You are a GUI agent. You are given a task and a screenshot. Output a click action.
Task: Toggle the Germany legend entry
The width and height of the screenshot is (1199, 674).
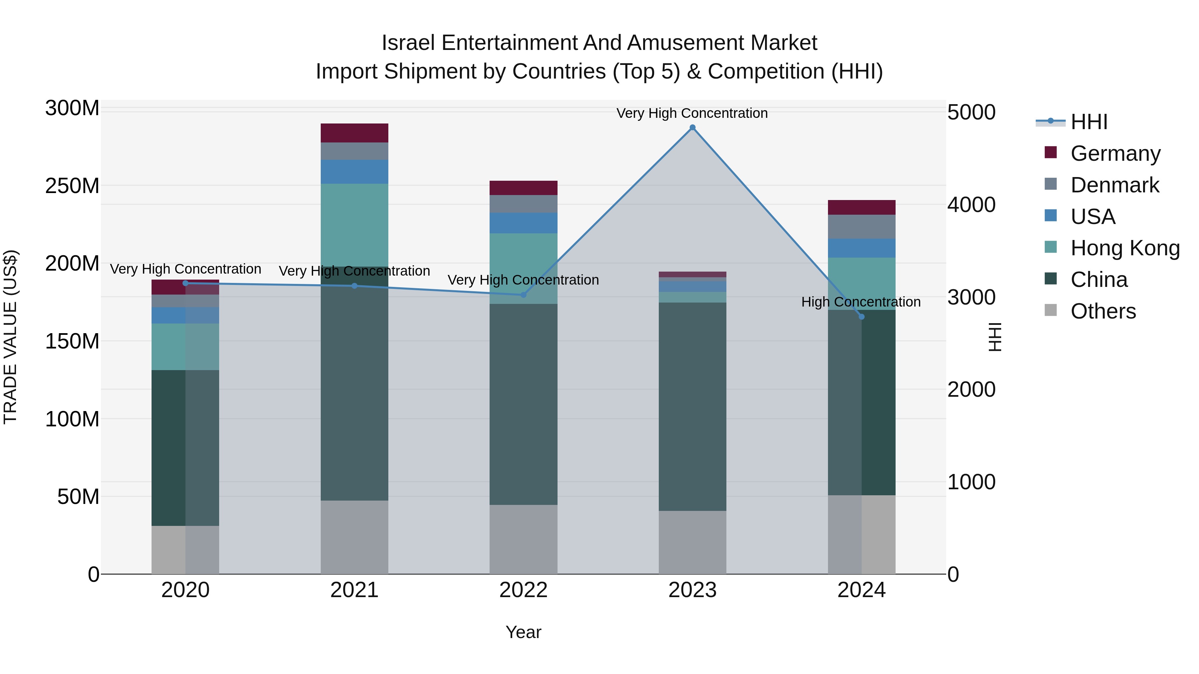click(x=1102, y=153)
